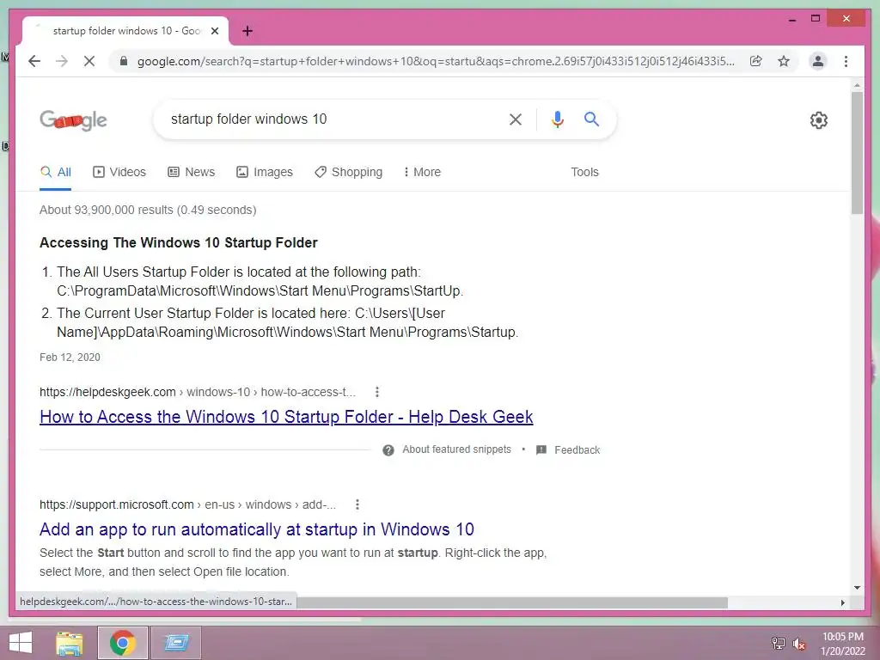The height and width of the screenshot is (660, 880).
Task: Close the startup folder windows 10 tab
Action: (x=214, y=31)
